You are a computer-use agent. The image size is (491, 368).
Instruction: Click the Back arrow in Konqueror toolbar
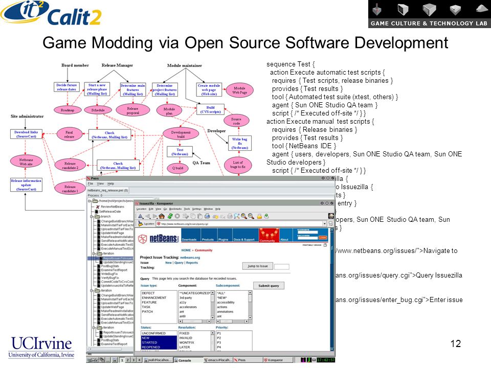pyautogui.click(x=148, y=216)
